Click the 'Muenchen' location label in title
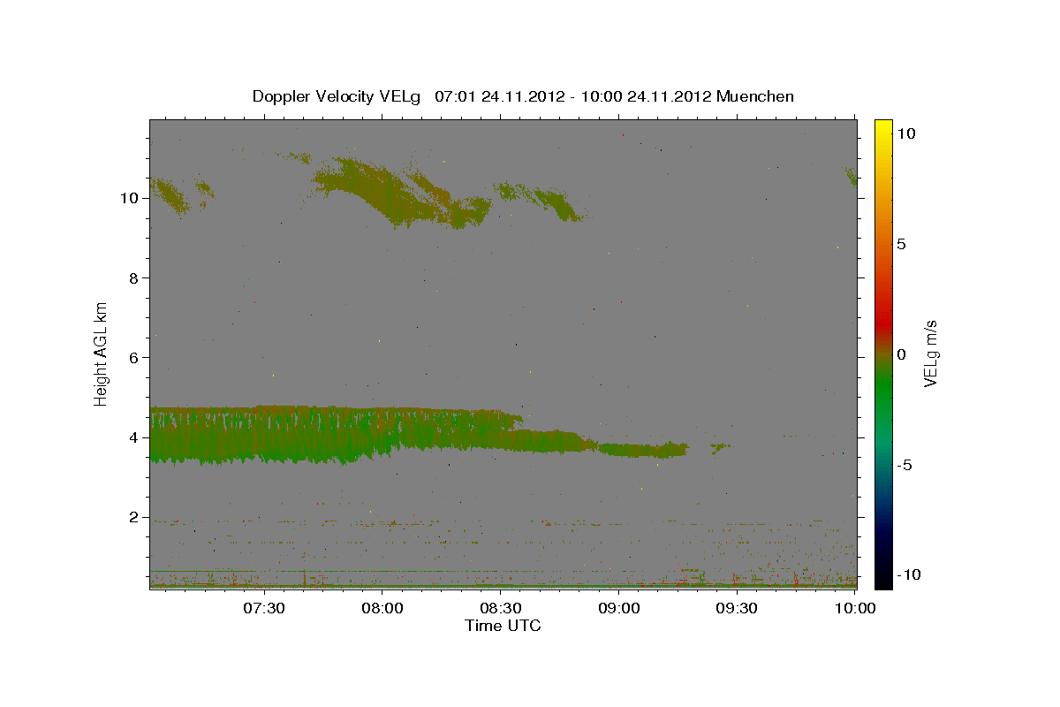This screenshot has height=707, width=1060. [x=755, y=96]
